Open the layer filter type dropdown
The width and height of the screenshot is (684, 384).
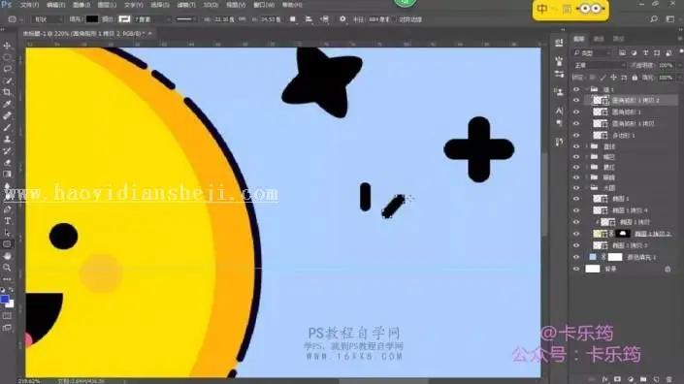(593, 53)
